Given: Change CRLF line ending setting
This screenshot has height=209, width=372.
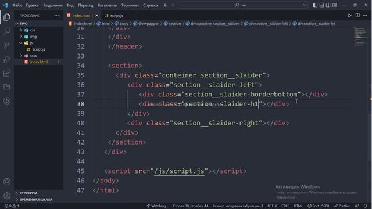Looking at the screenshot, I should 285,206.
